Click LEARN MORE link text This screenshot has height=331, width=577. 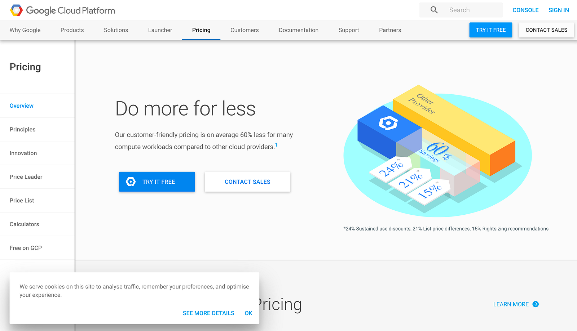tap(511, 304)
